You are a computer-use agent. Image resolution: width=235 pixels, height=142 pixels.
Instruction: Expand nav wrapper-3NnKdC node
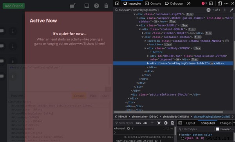click(x=137, y=18)
